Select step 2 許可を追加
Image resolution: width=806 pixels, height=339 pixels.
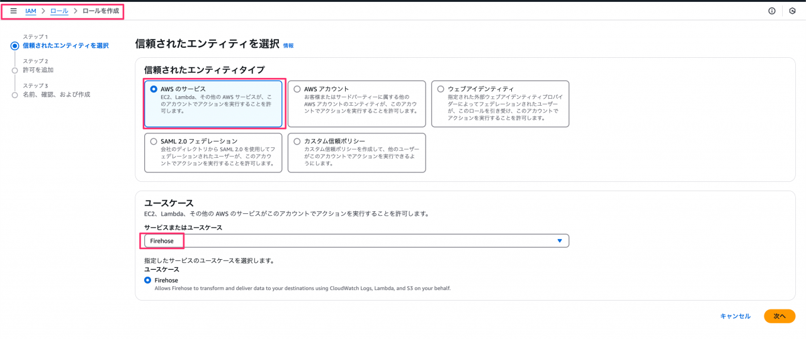click(38, 70)
